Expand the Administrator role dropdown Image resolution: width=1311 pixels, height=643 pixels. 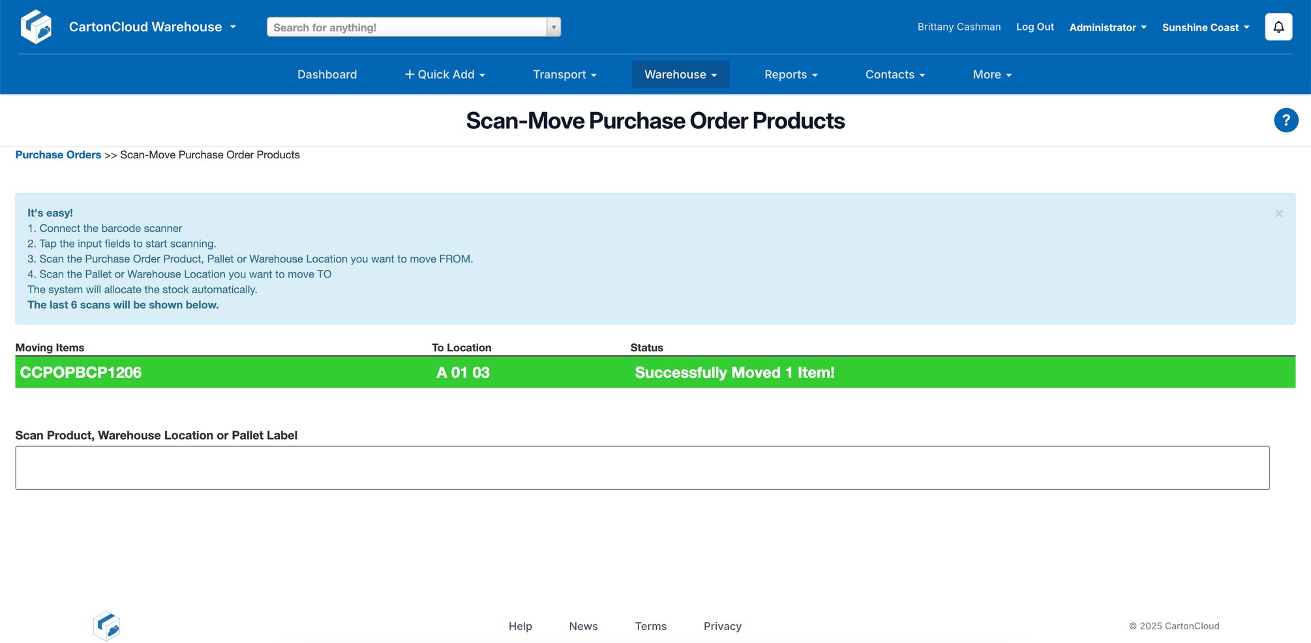coord(1108,27)
